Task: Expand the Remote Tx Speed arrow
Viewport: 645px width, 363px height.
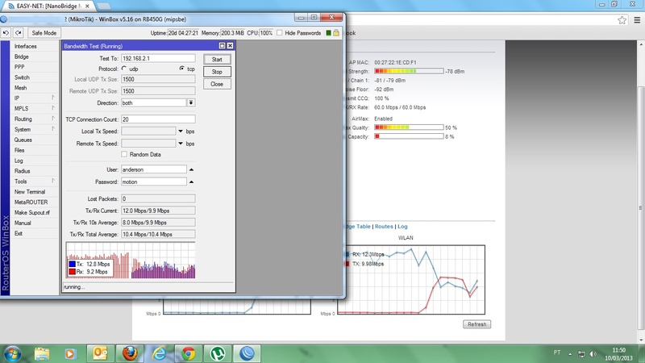Action: pyautogui.click(x=181, y=144)
